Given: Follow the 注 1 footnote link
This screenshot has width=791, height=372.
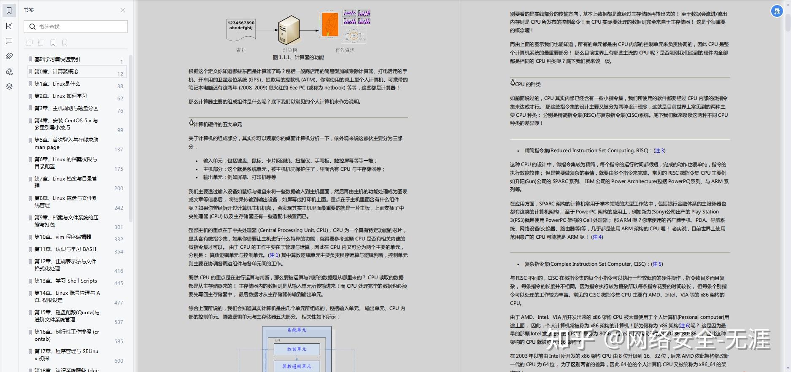Looking at the screenshot, I should [x=273, y=255].
